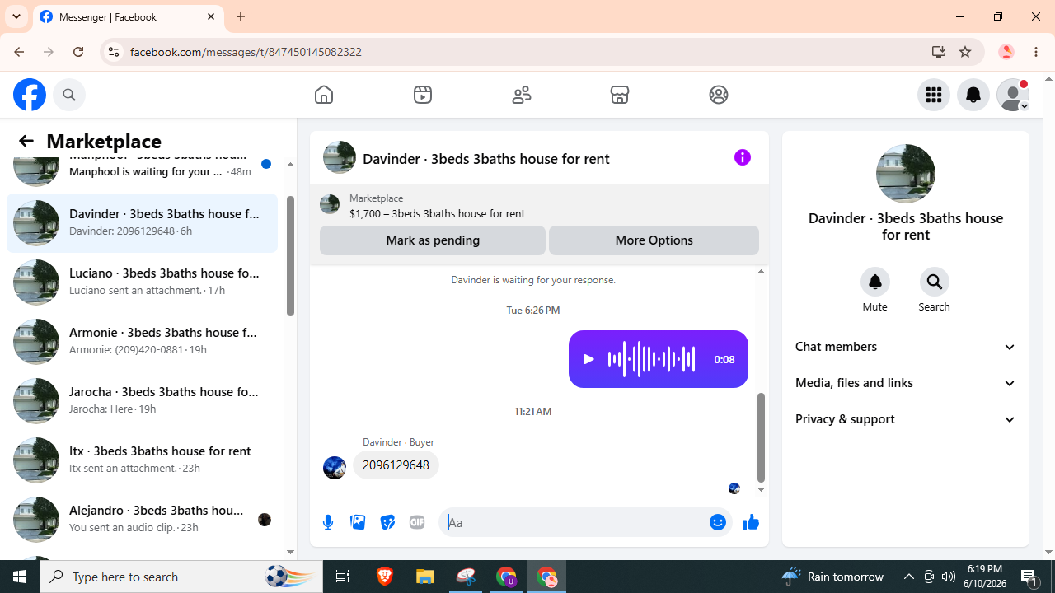
Task: Open the Windows Start menu
Action: click(20, 577)
